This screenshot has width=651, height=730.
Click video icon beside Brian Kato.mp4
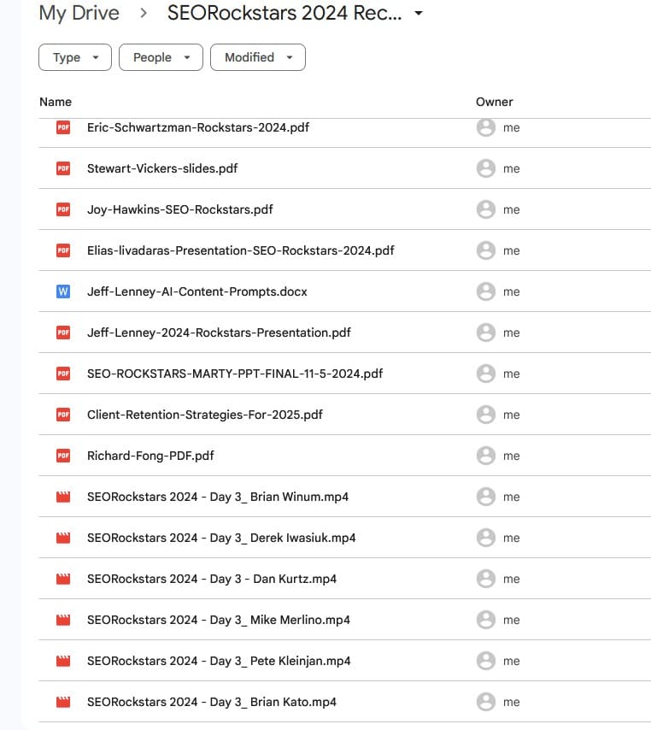click(62, 702)
